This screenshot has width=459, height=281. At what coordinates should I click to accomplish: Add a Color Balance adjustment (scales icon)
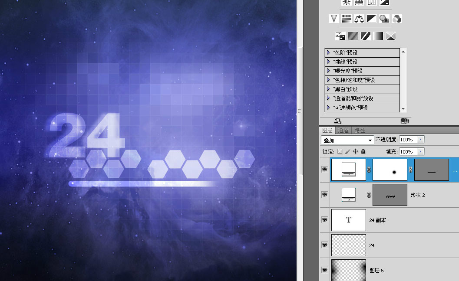359,19
